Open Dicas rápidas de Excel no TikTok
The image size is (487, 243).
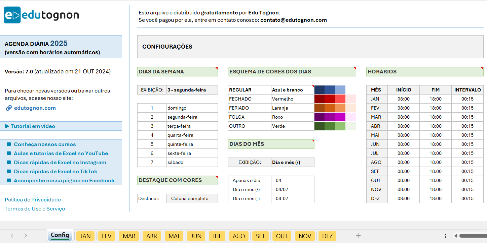click(55, 172)
